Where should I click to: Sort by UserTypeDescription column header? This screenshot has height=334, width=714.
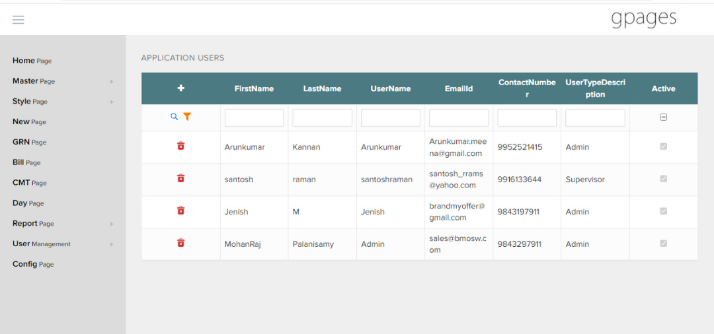pos(595,88)
